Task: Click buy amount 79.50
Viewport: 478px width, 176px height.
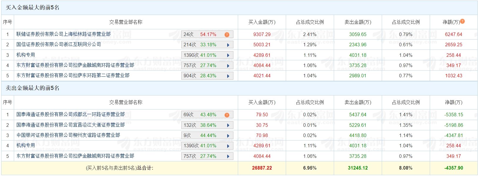Action: point(262,115)
